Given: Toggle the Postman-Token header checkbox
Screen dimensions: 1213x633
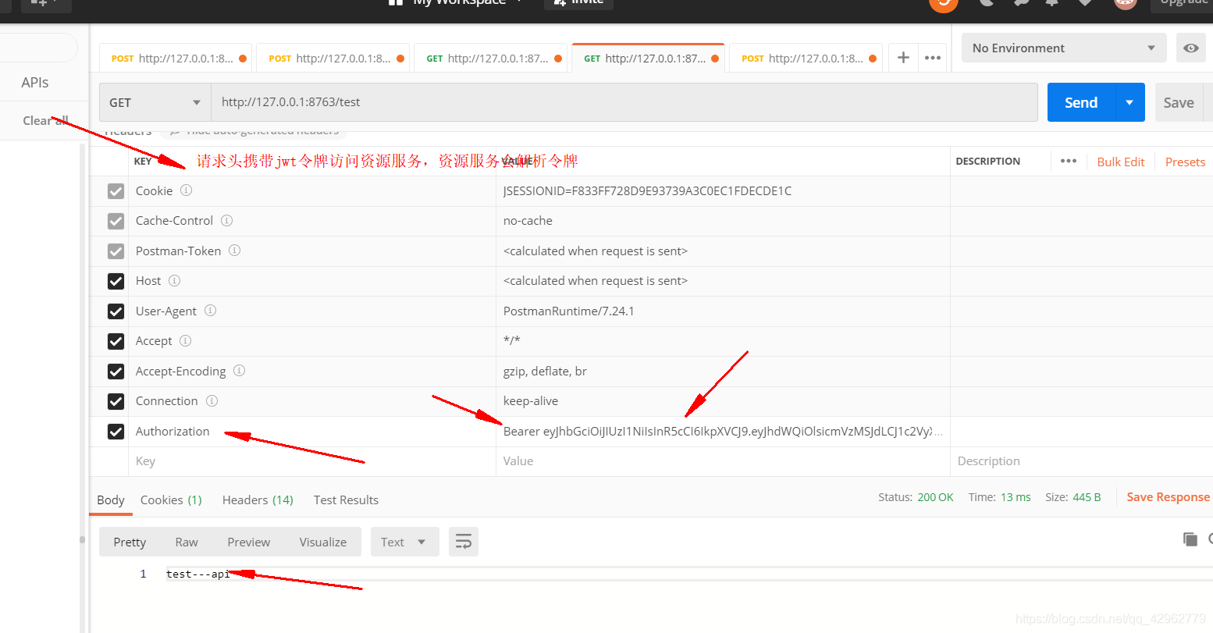Looking at the screenshot, I should pyautogui.click(x=116, y=251).
